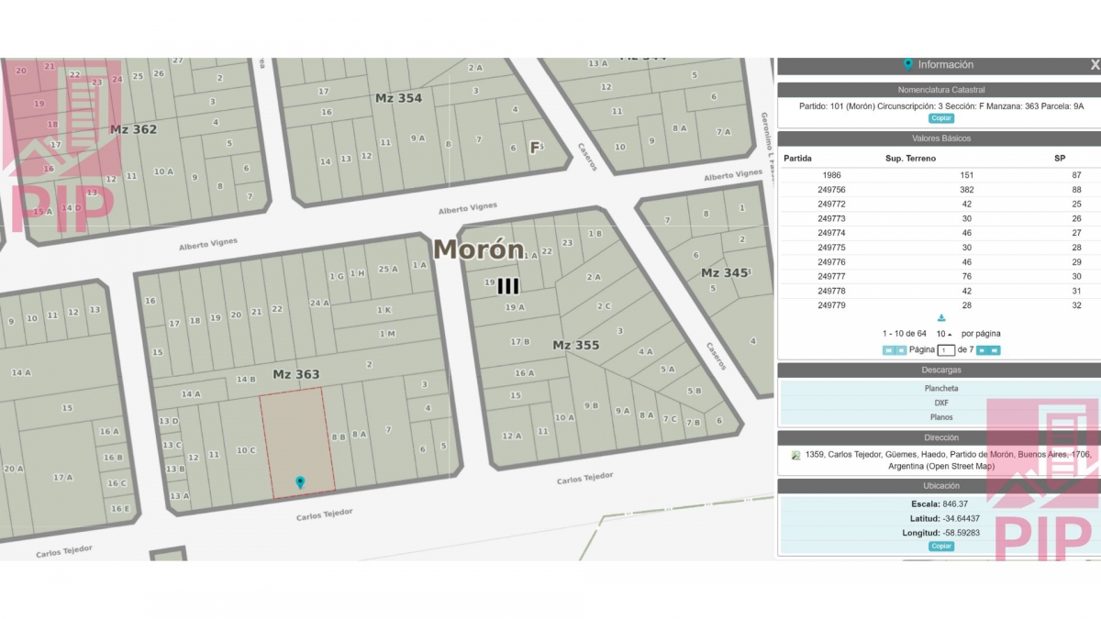Collapse the Valores Básicos section header
Image resolution: width=1101 pixels, height=619 pixels.
[940, 138]
